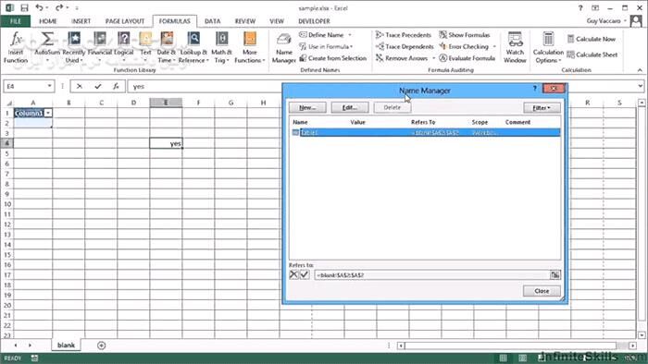Switch to the HOME tab
The height and width of the screenshot is (364, 648).
click(x=48, y=21)
